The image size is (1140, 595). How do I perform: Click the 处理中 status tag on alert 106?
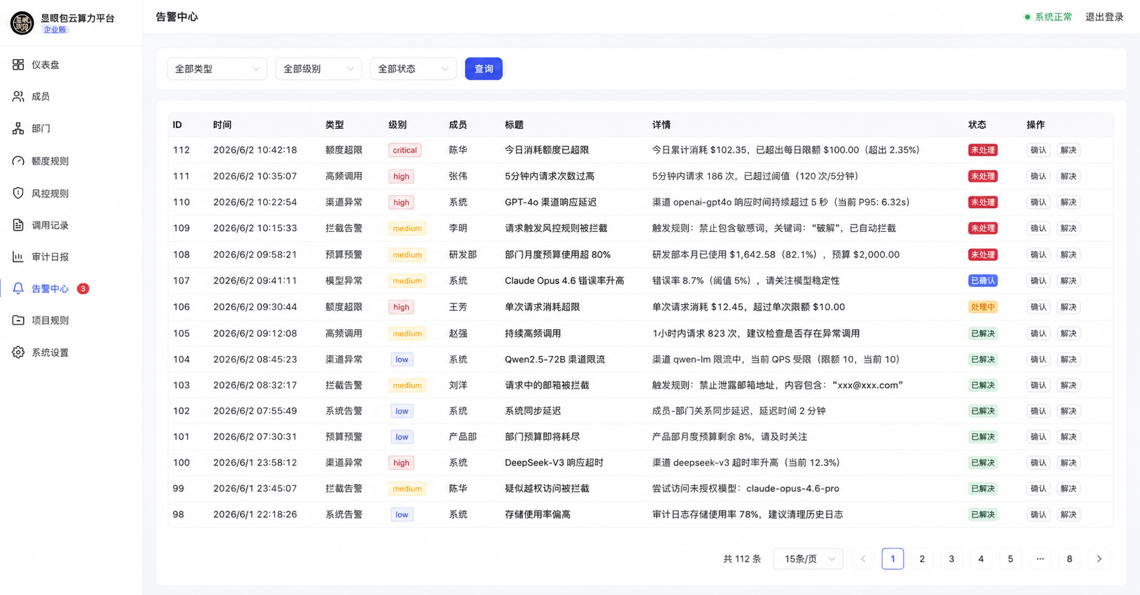(983, 307)
